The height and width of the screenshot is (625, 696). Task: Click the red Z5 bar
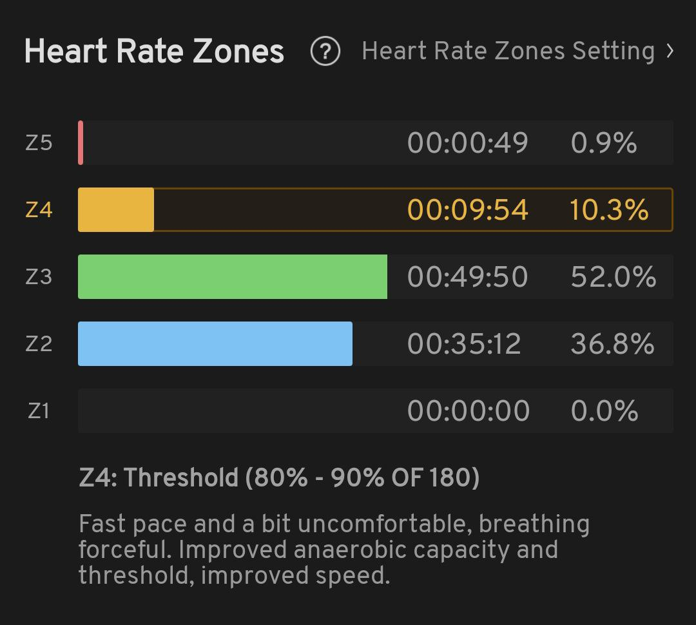(x=81, y=142)
